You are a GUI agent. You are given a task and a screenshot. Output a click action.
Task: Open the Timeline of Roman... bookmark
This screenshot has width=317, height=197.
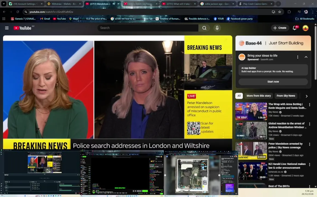pyautogui.click(x=168, y=19)
